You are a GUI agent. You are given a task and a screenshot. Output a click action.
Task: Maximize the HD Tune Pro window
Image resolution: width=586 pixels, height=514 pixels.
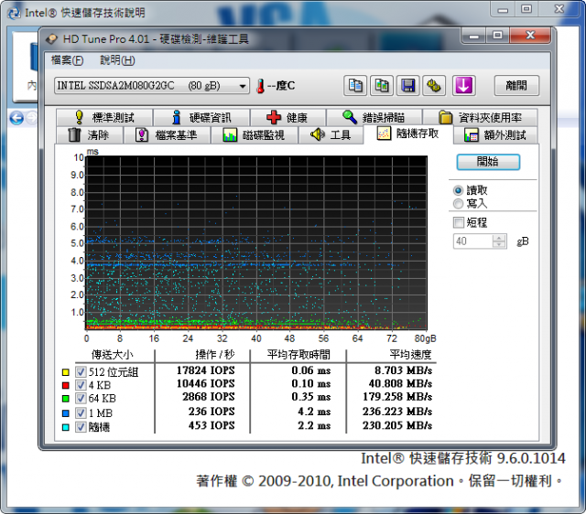click(497, 36)
